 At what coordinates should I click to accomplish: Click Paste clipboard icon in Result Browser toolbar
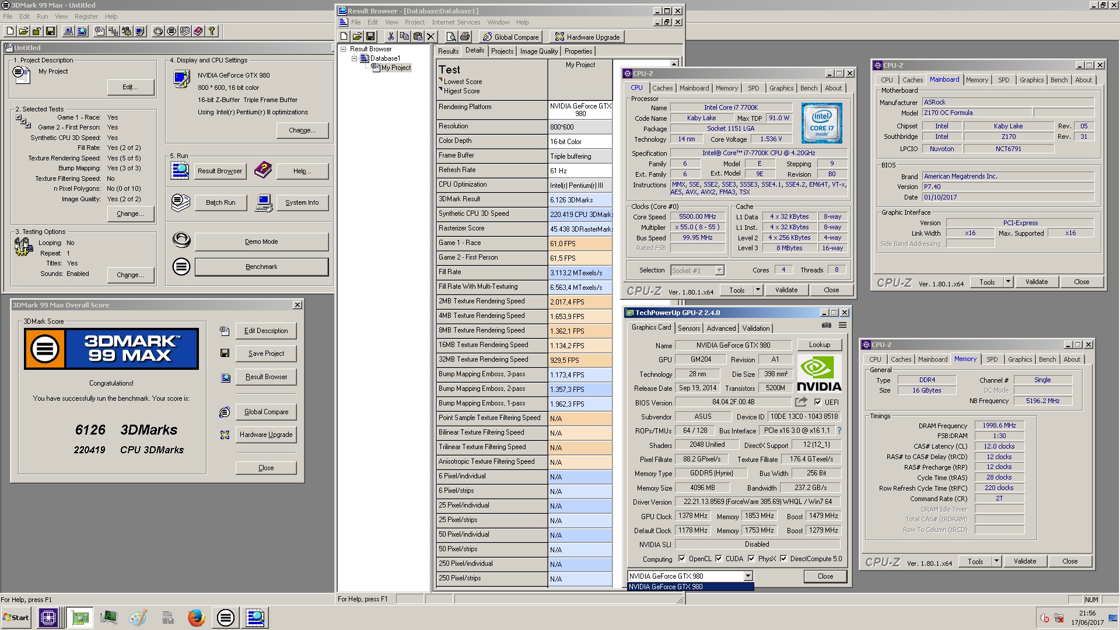point(418,36)
